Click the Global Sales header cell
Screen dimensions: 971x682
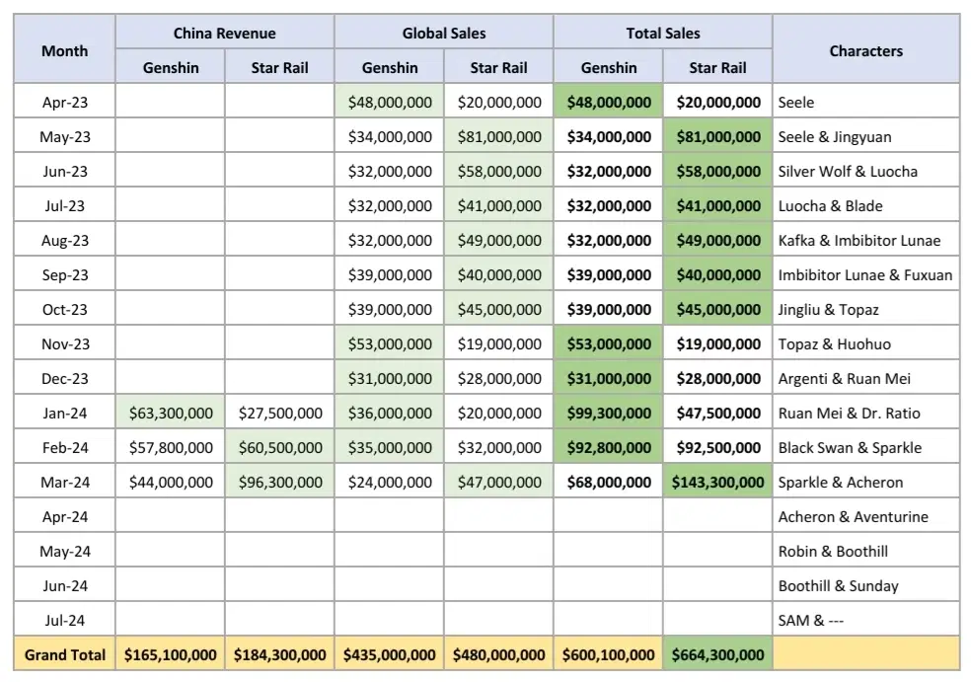coord(444,32)
